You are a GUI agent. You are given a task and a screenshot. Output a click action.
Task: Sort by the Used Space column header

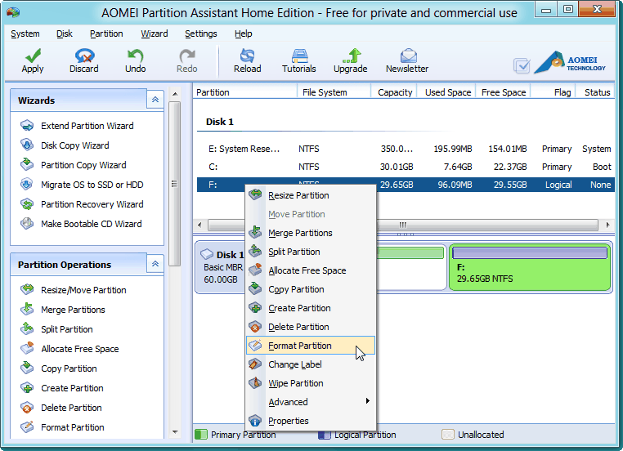coord(446,92)
